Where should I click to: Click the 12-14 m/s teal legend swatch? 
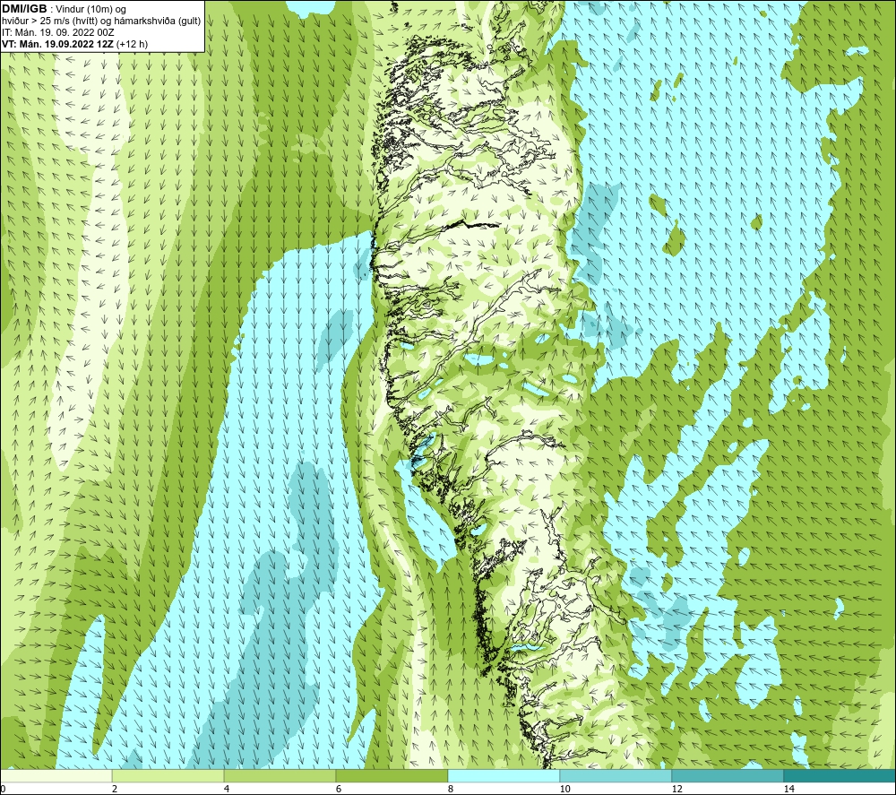tap(728, 775)
